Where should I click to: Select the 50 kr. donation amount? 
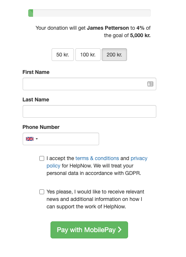[63, 55]
